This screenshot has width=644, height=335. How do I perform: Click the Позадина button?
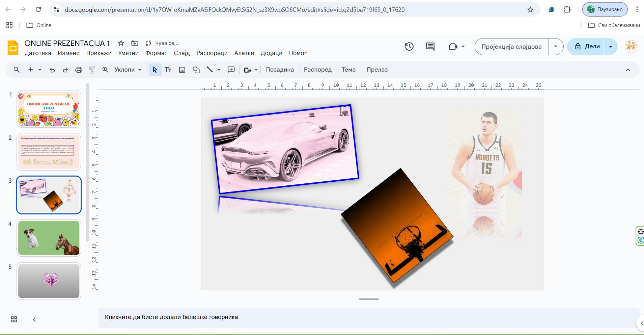tap(280, 70)
